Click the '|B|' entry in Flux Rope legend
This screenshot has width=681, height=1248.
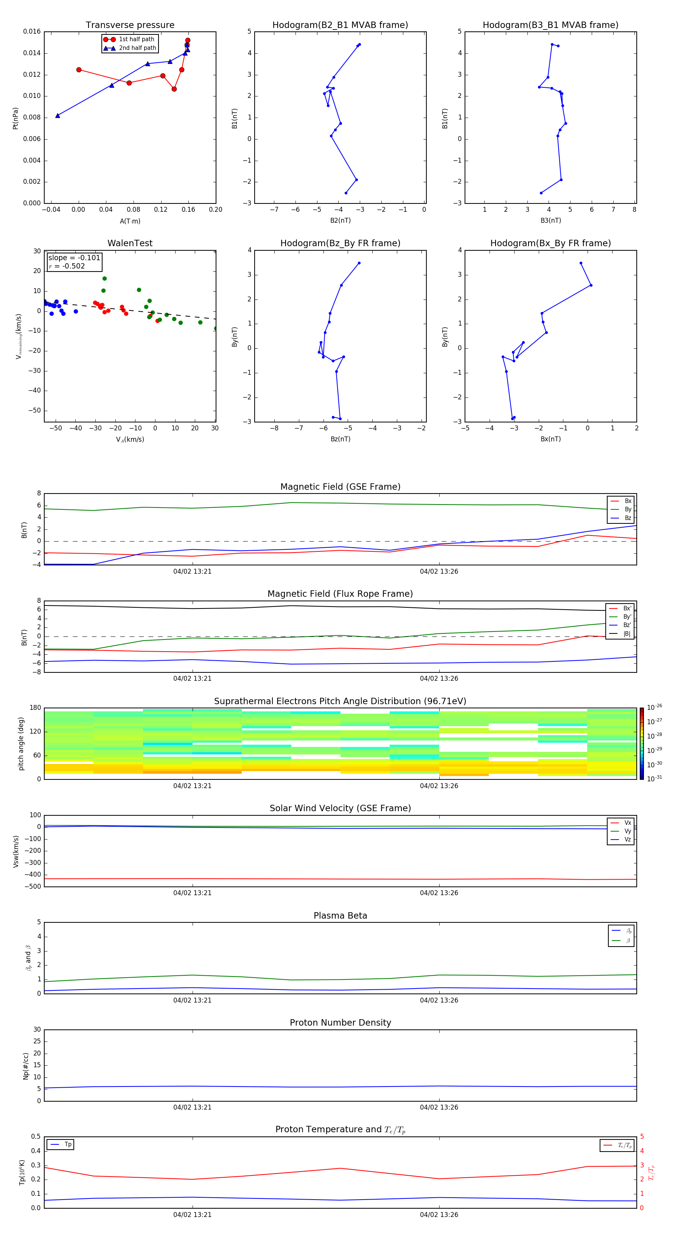620,634
